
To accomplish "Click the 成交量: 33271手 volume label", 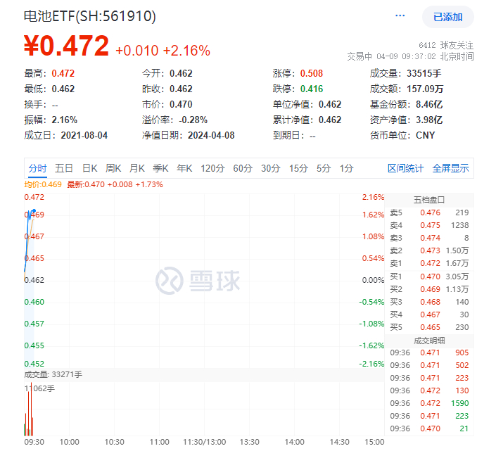I will [53, 374].
